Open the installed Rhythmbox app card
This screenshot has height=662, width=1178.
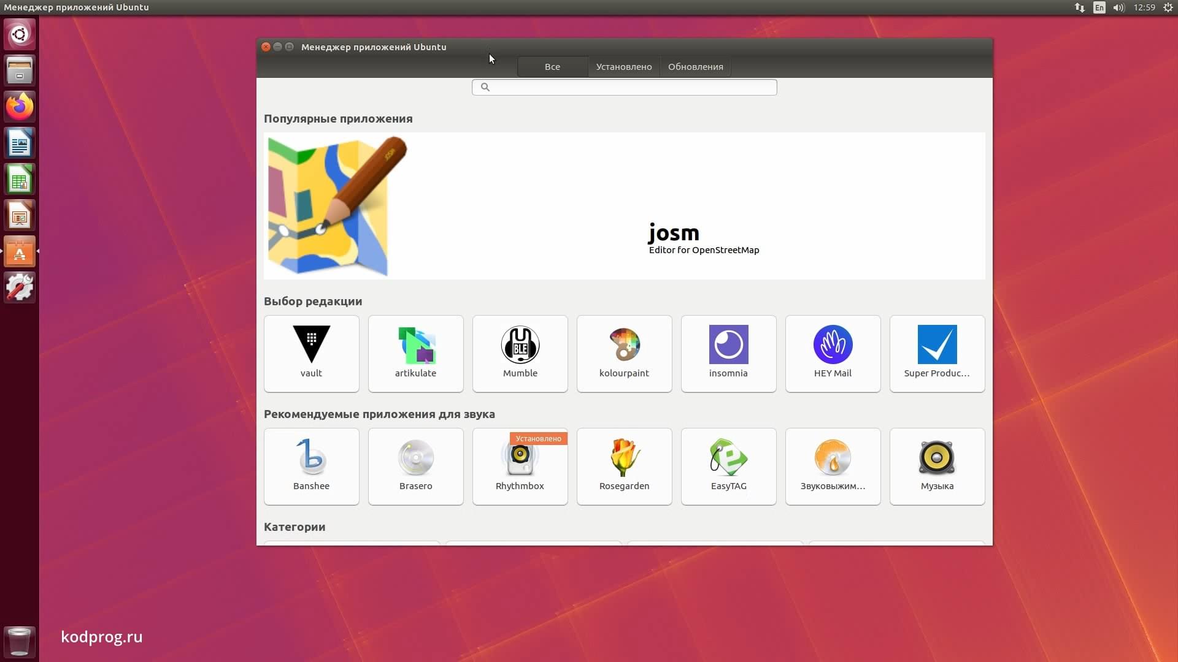(x=520, y=466)
